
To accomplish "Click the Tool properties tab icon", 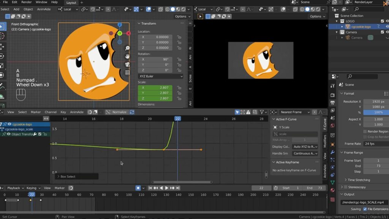I will click(x=333, y=86).
